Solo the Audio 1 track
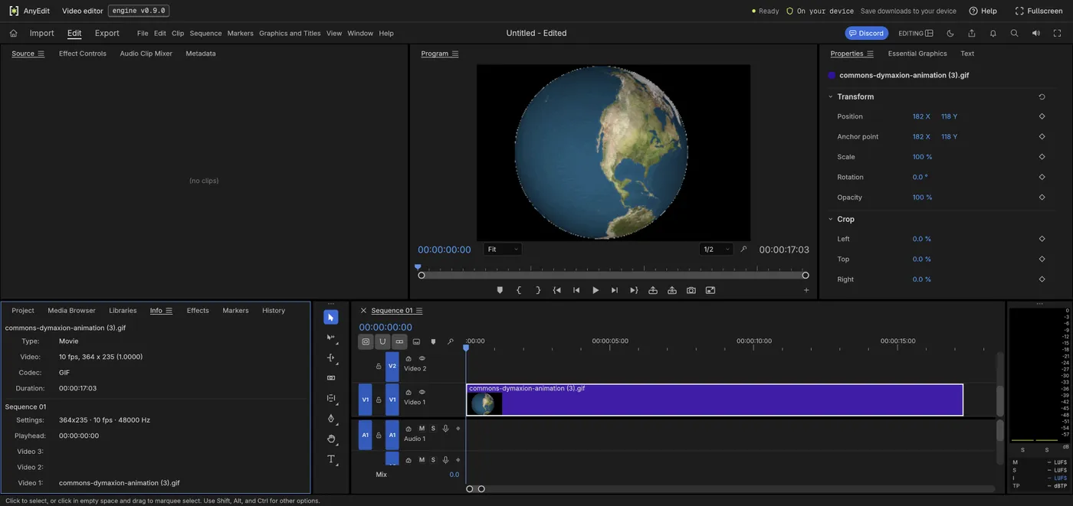 pos(433,429)
